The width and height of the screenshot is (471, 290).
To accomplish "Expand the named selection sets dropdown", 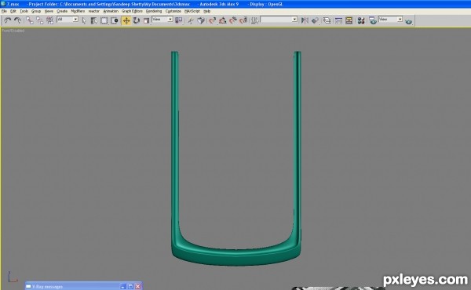I will [x=279, y=19].
